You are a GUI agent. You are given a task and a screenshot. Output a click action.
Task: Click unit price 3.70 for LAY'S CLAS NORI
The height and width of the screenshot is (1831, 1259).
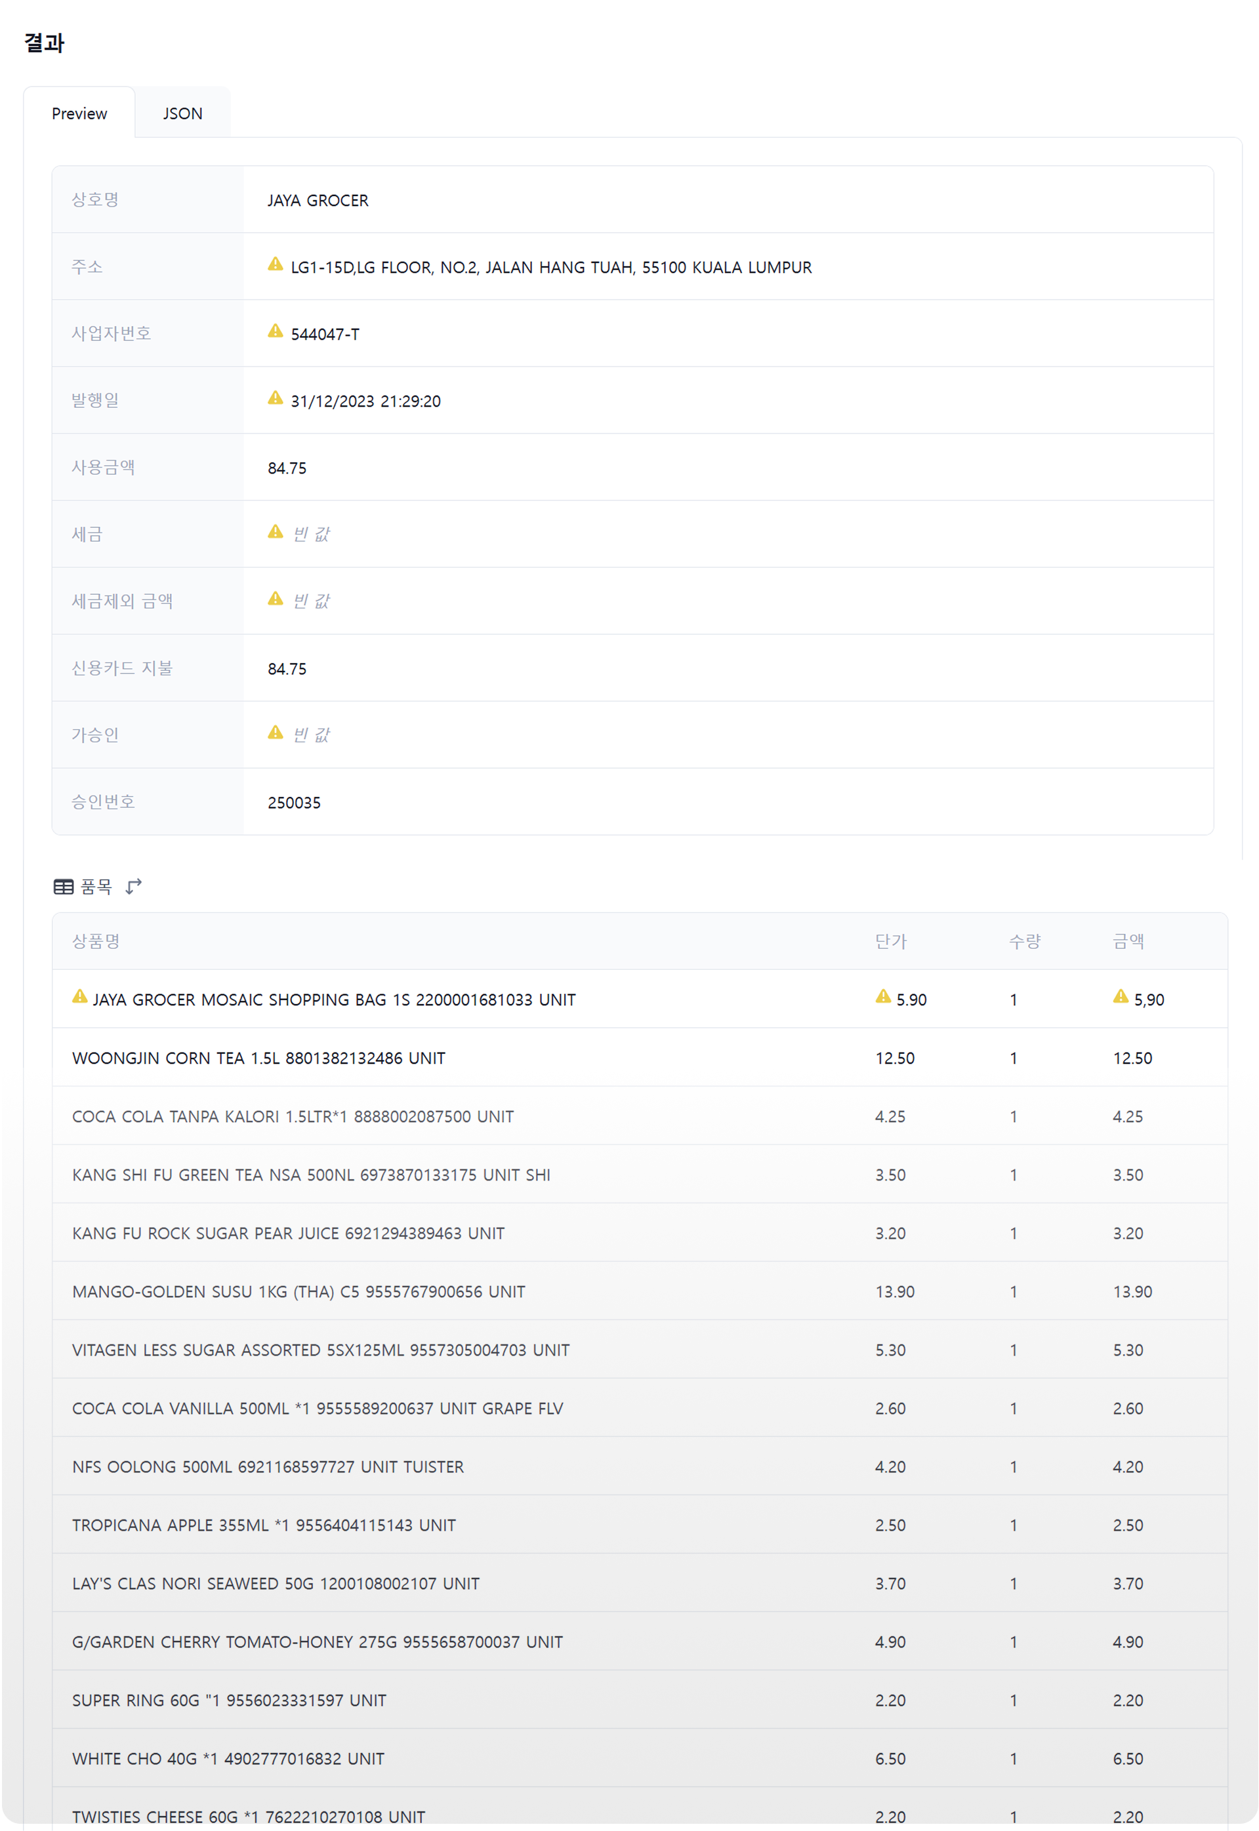tap(890, 1583)
